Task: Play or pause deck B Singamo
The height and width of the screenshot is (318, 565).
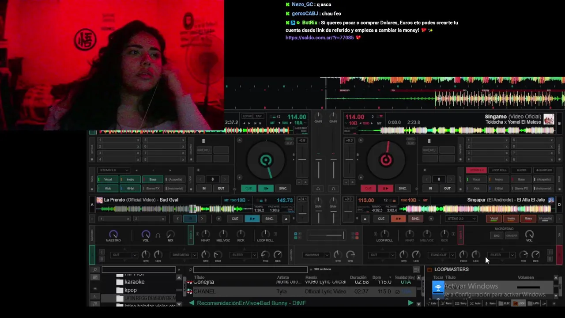Action: click(385, 188)
